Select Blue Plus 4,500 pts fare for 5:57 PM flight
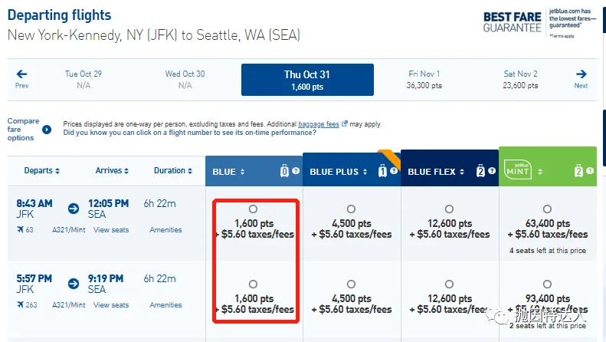Image resolution: width=606 pixels, height=342 pixels. (351, 284)
